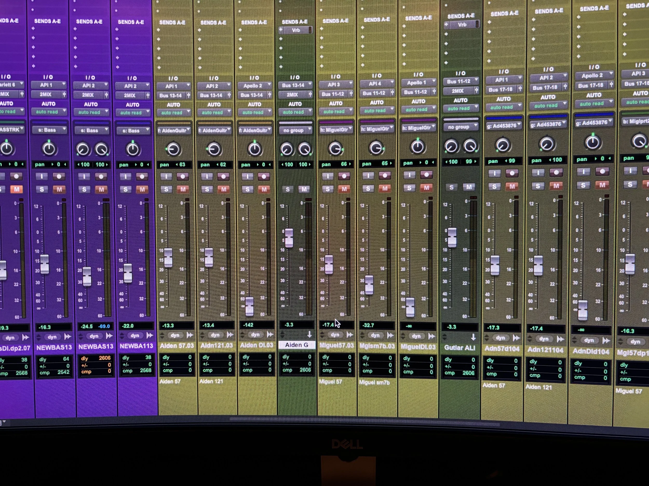Click record-enable button on Adn57d104 track
The width and height of the screenshot is (649, 486).
(512, 173)
